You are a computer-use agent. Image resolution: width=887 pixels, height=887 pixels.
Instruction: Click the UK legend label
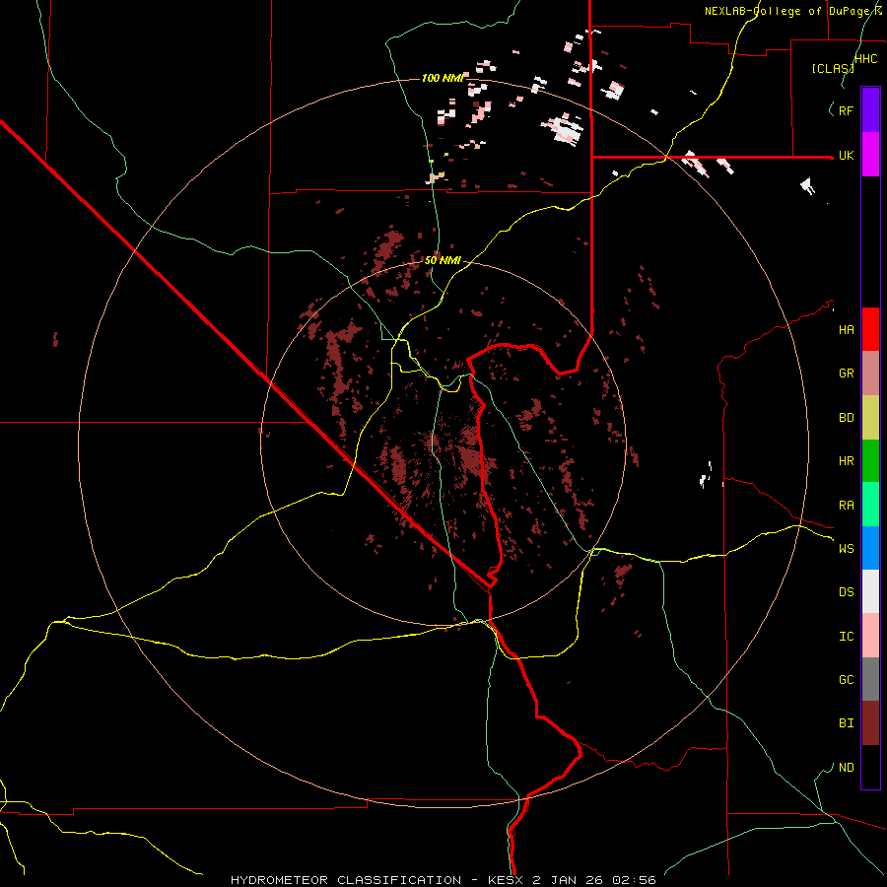pos(846,156)
